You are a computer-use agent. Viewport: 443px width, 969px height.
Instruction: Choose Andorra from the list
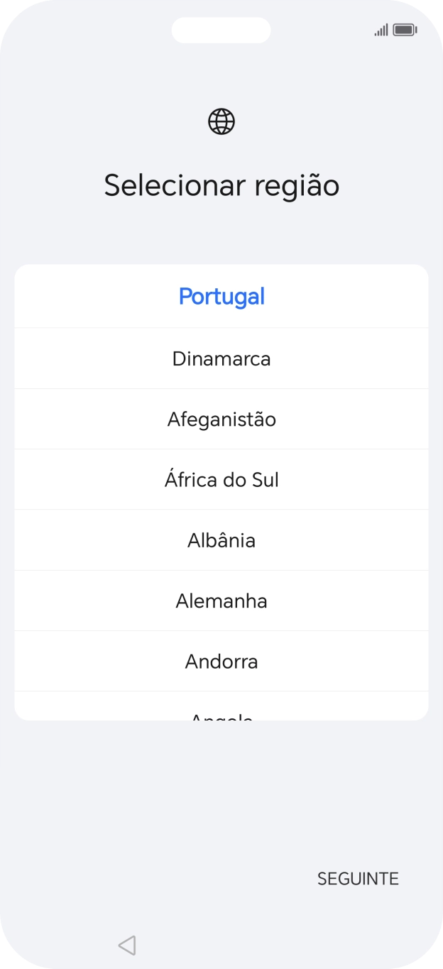(221, 661)
